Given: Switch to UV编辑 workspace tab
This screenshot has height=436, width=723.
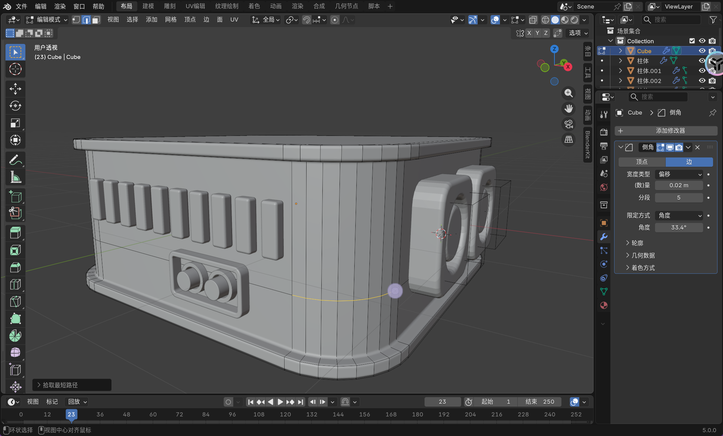Looking at the screenshot, I should tap(195, 6).
